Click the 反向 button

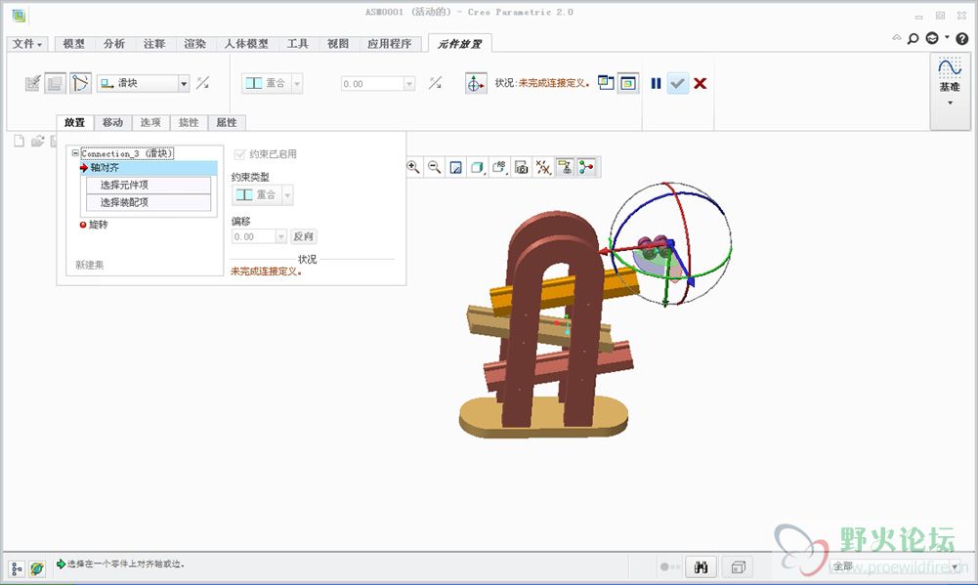click(x=304, y=236)
